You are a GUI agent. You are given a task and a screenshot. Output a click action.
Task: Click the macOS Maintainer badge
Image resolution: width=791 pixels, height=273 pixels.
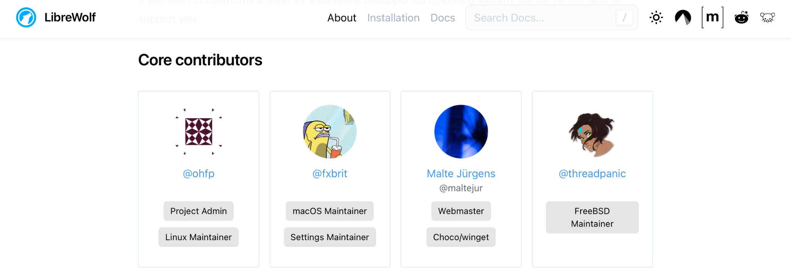[330, 211]
